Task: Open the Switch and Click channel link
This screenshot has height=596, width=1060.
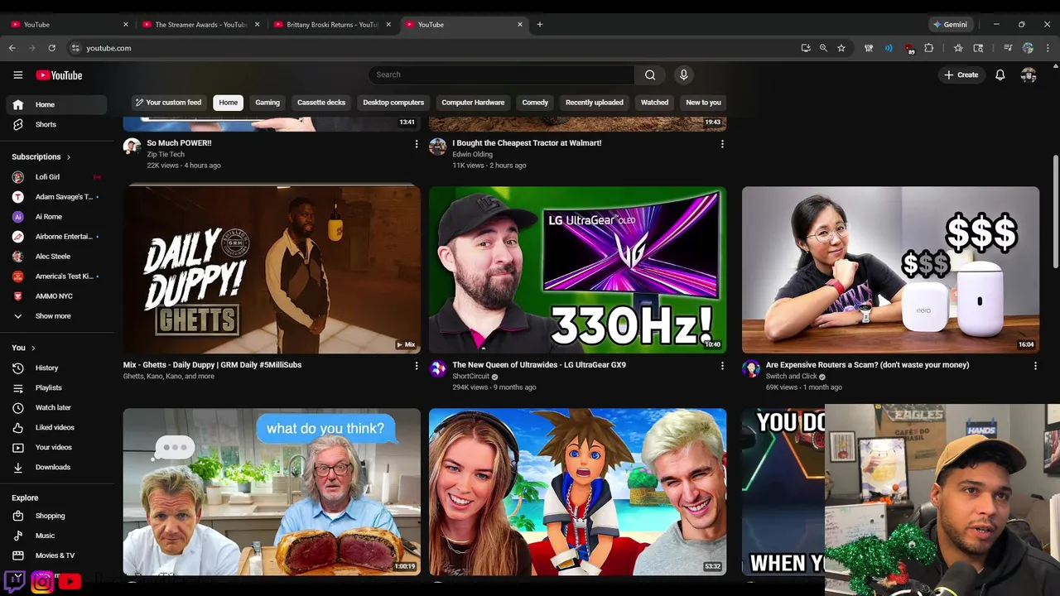Action: pyautogui.click(x=791, y=377)
